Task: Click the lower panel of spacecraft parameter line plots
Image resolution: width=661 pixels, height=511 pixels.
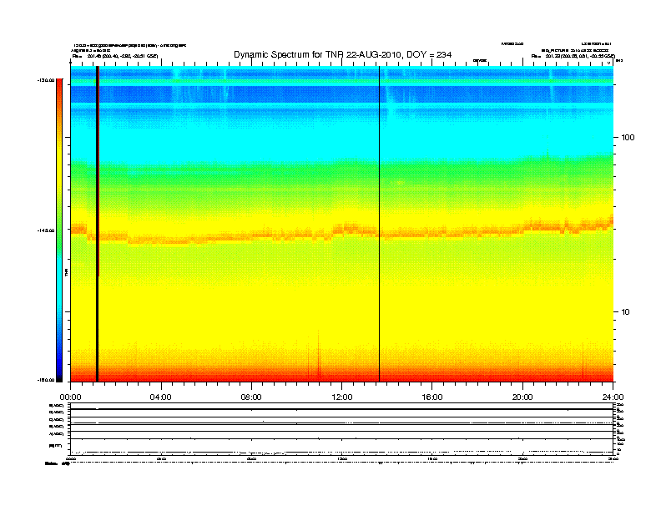Action: click(342, 429)
